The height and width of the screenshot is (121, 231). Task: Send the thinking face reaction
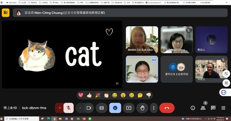140,95
